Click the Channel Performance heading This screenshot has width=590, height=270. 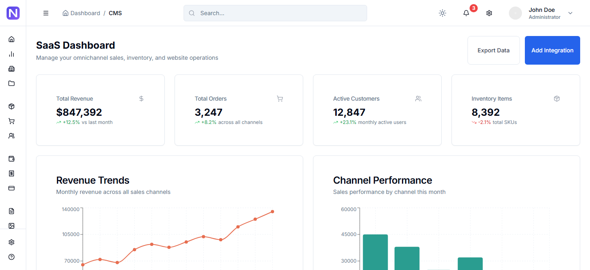pos(383,180)
